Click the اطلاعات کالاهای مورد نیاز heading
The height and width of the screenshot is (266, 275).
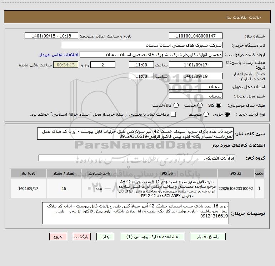coord(238,145)
